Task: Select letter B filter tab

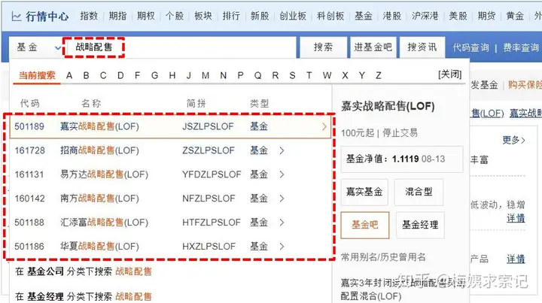Action: click(x=86, y=76)
